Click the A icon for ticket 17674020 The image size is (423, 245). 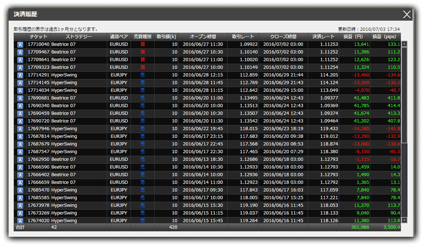tap(20, 221)
